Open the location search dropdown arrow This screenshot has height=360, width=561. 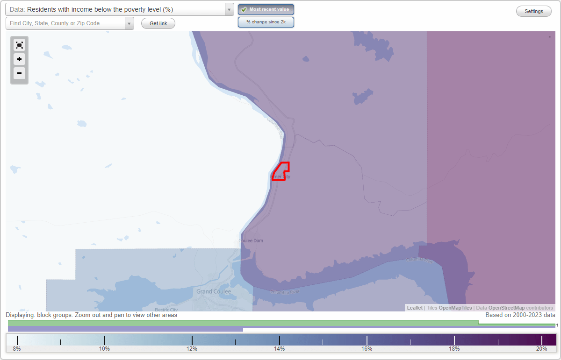[x=129, y=23]
